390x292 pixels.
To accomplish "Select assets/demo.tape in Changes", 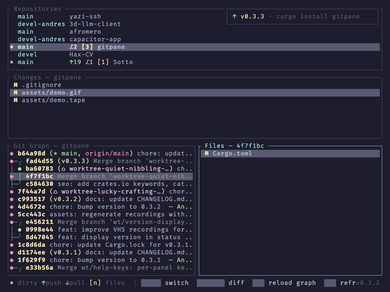I will (53, 100).
